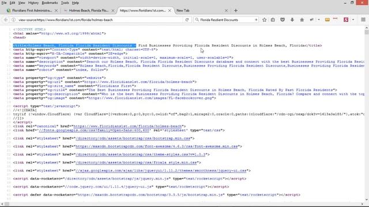The height and width of the screenshot is (207, 369).
Task: Show bookmarks list clipboard icon
Action: click(x=273, y=20)
